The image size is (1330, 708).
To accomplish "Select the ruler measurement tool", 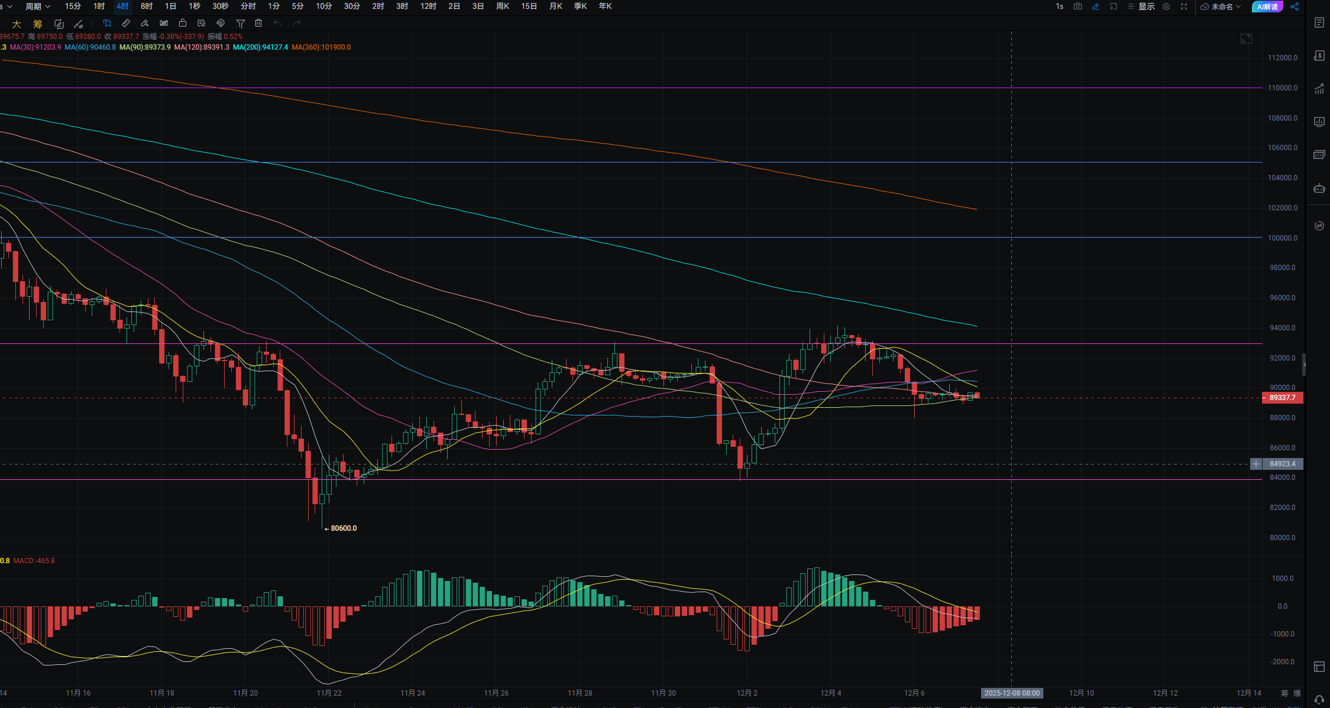I will tap(126, 23).
